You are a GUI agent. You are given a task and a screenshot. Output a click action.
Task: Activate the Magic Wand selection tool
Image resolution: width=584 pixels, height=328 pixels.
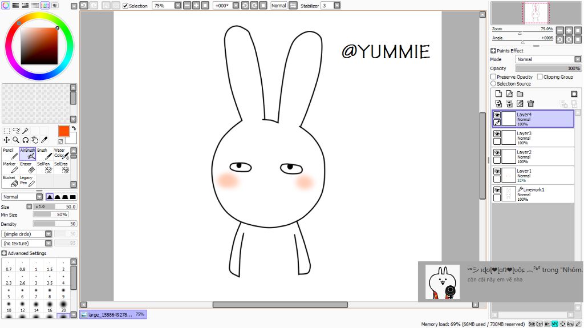pyautogui.click(x=25, y=131)
